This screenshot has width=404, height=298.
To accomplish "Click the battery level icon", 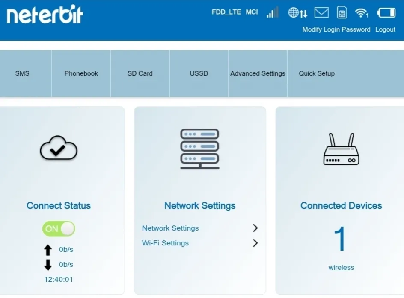I will click(386, 13).
